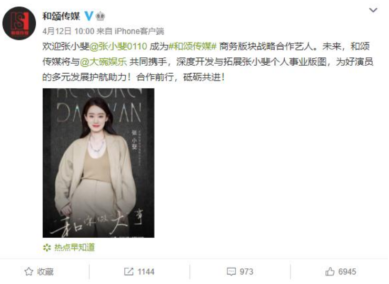This screenshot has height=284, width=389.
Task: Click the 热点早知道 flower icon
Action: coord(47,247)
